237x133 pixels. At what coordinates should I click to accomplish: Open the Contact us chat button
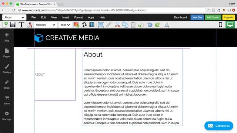[219, 126]
